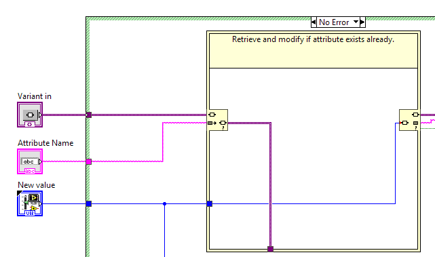
Task: Click the Variant in label
Action: click(x=35, y=96)
